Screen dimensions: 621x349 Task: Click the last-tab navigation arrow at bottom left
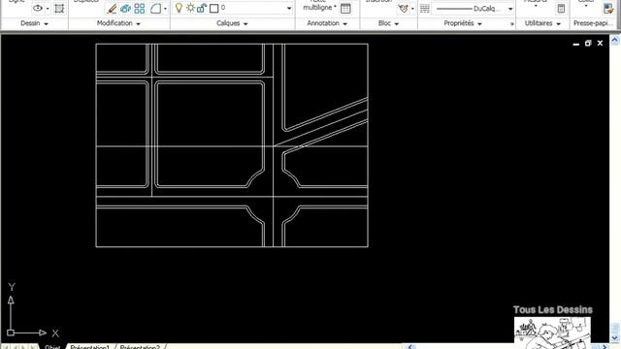33,347
